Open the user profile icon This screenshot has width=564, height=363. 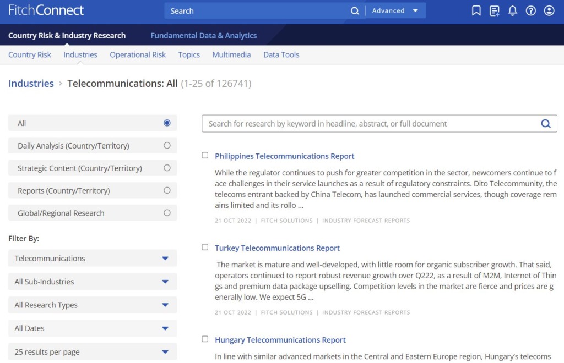click(549, 11)
